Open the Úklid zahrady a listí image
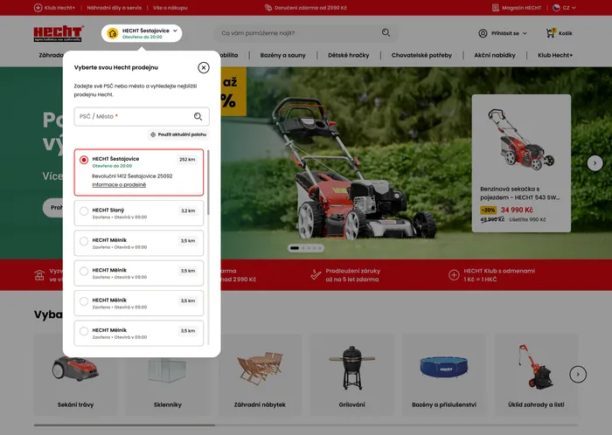 [x=535, y=367]
